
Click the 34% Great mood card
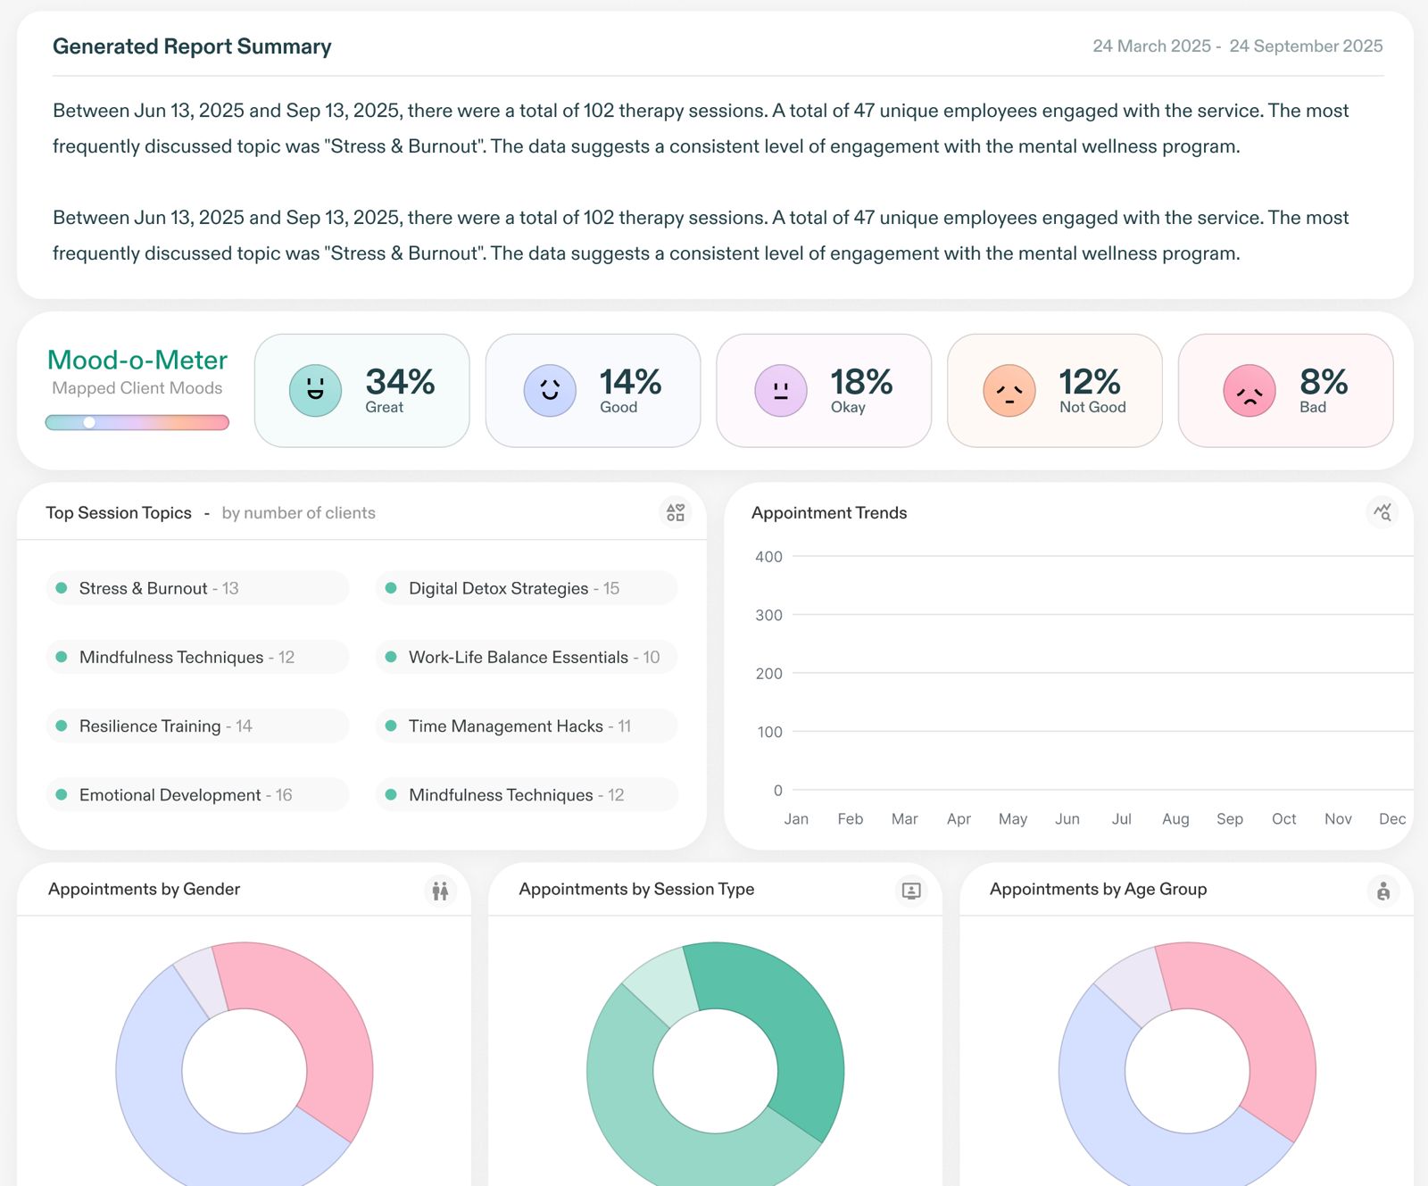pos(361,391)
